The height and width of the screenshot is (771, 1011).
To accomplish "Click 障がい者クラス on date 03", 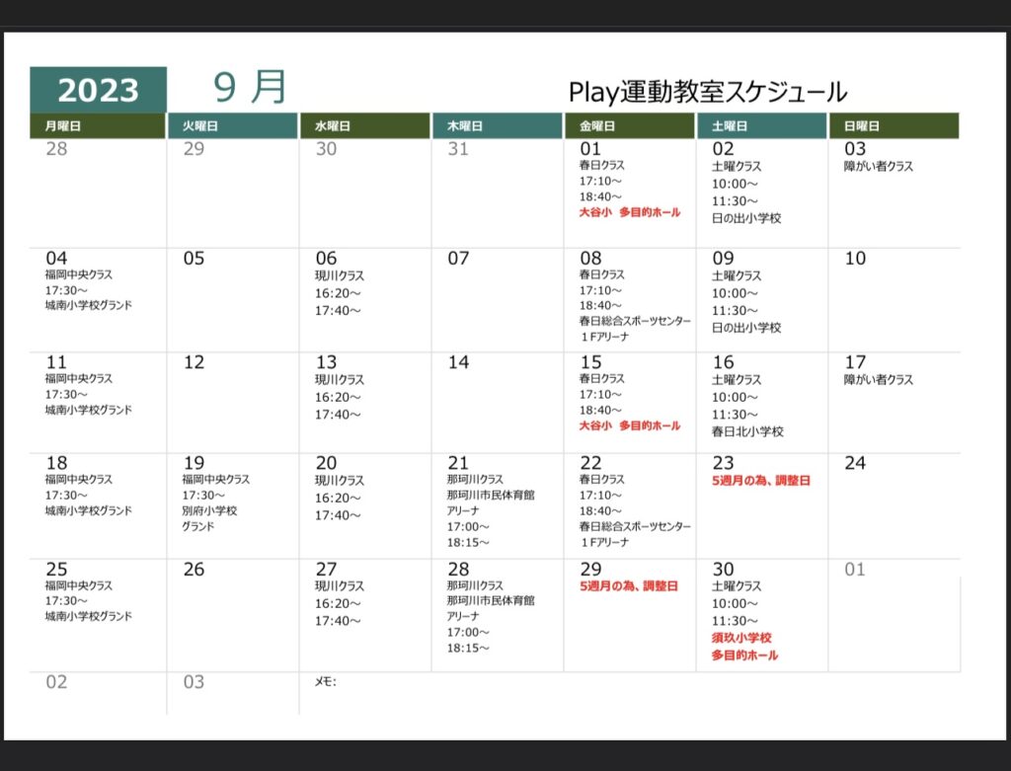I will click(x=878, y=166).
